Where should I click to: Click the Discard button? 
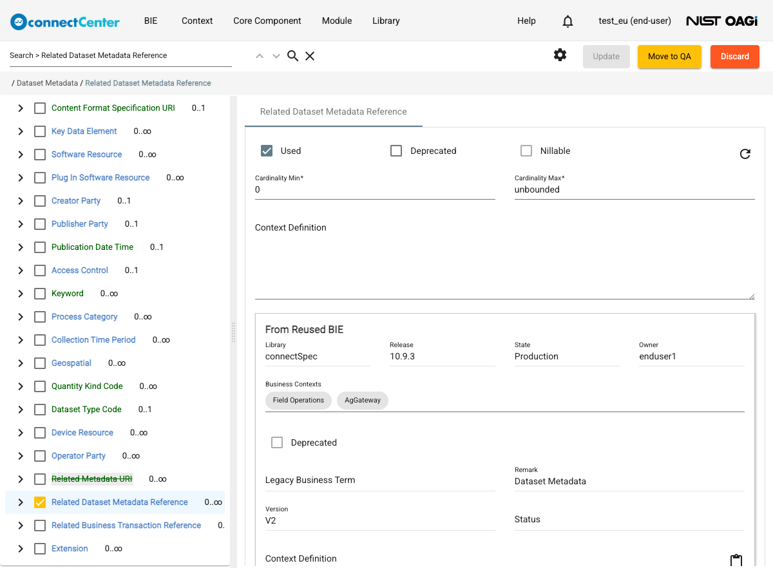pos(735,57)
